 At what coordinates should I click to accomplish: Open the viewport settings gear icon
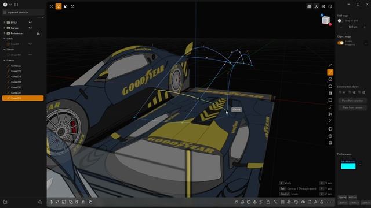click(323, 6)
